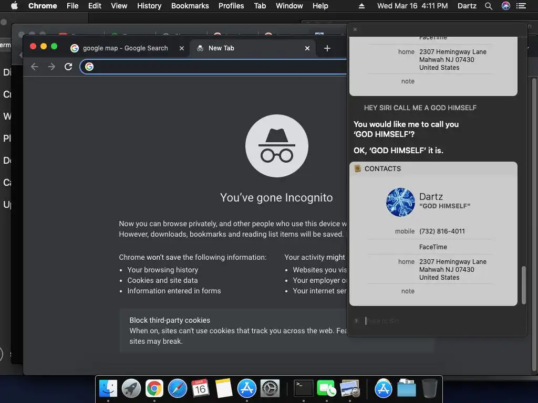
Task: Open Spotlight search magnifier
Action: point(489,6)
